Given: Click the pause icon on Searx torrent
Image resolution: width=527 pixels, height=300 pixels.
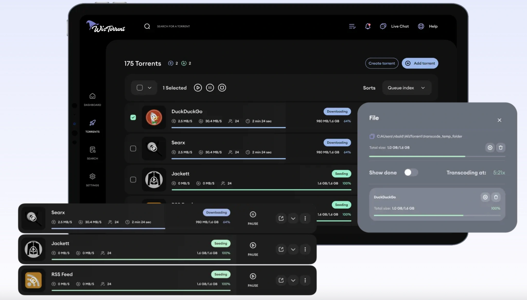Looking at the screenshot, I should click(x=253, y=214).
